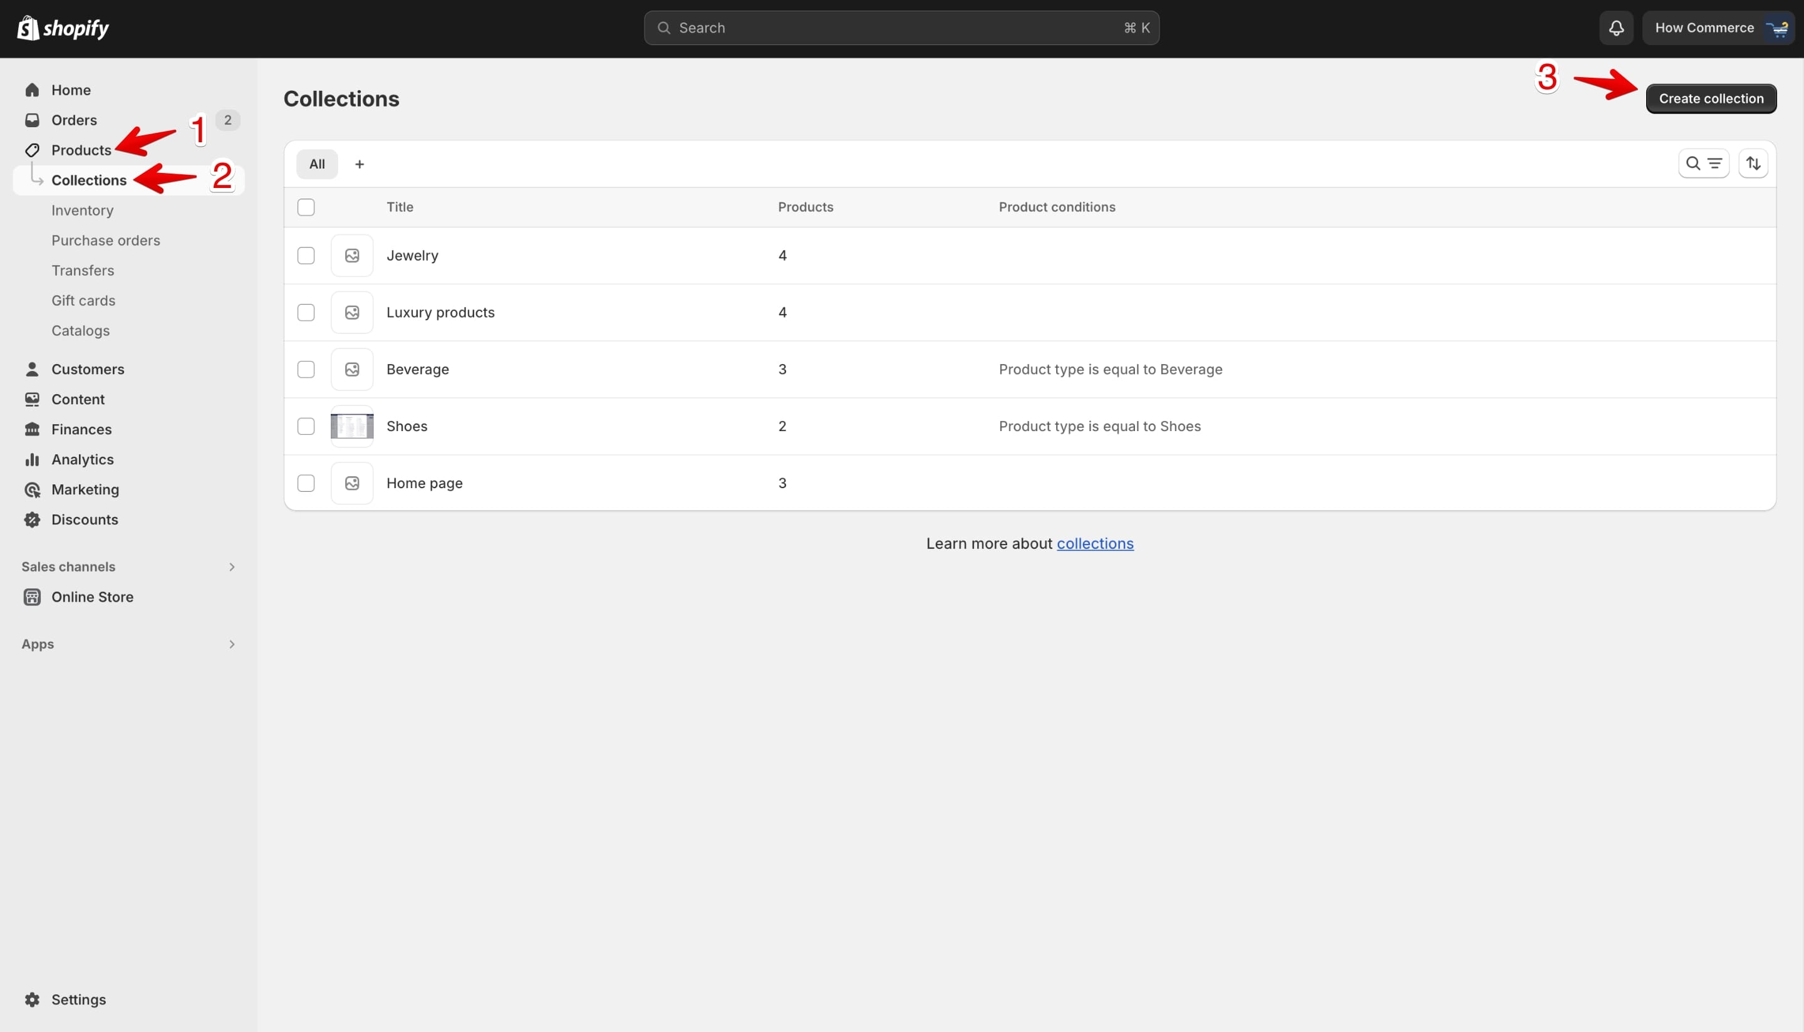Check the Shoes collection checkbox
The height and width of the screenshot is (1032, 1804).
pyautogui.click(x=306, y=426)
